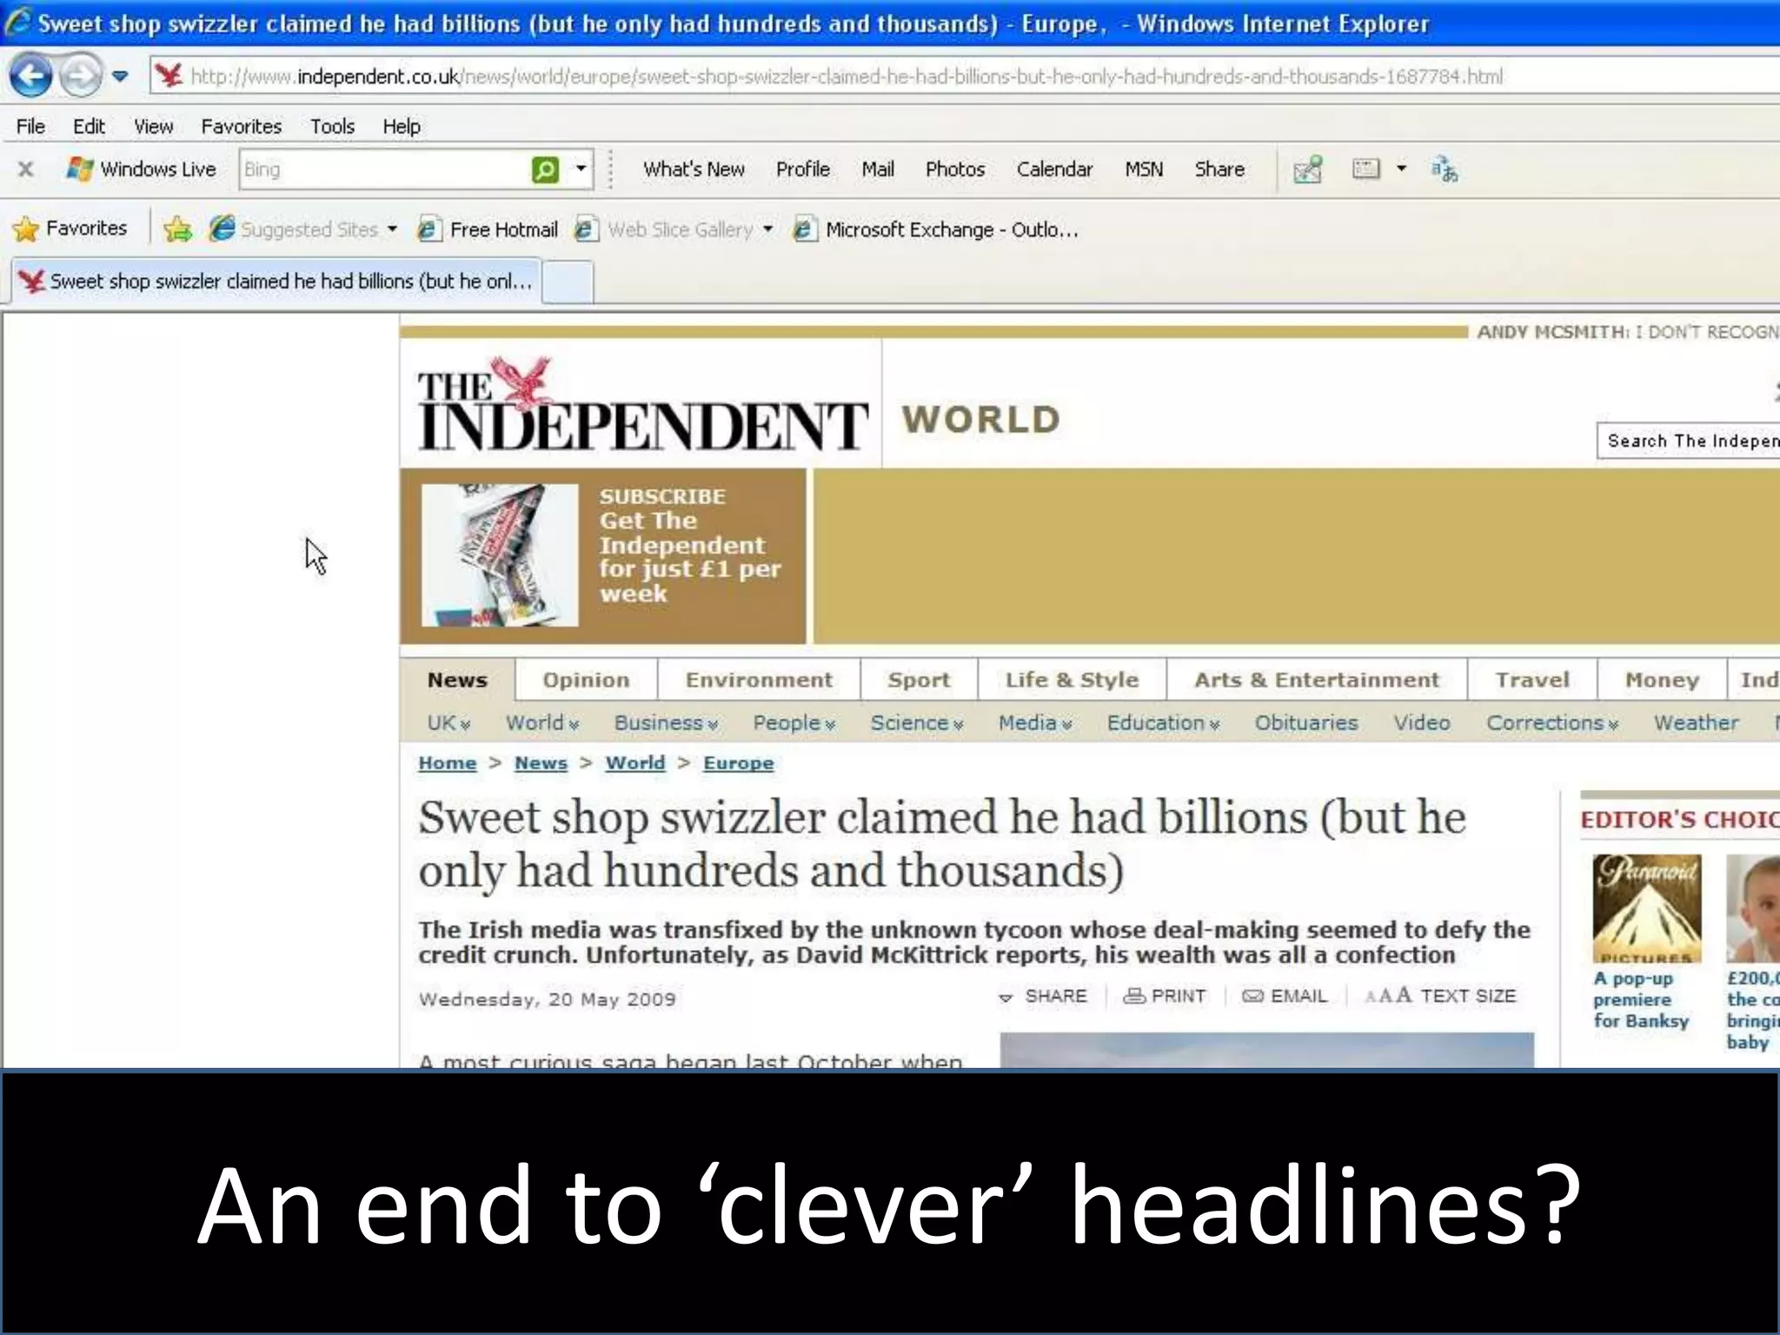Viewport: 1780px width, 1335px height.
Task: Open Free Hotmail favorites link
Action: 488,229
